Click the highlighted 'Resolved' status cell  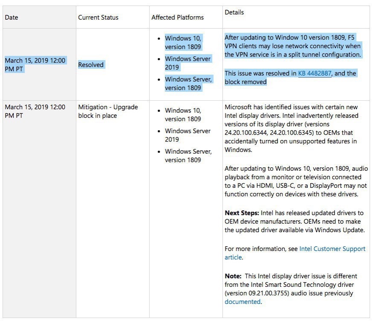click(x=91, y=65)
